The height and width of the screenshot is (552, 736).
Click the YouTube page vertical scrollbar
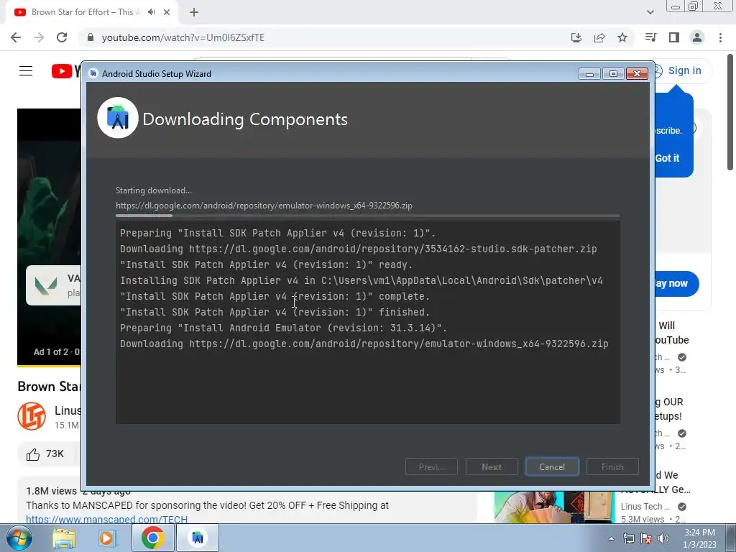pos(730,113)
